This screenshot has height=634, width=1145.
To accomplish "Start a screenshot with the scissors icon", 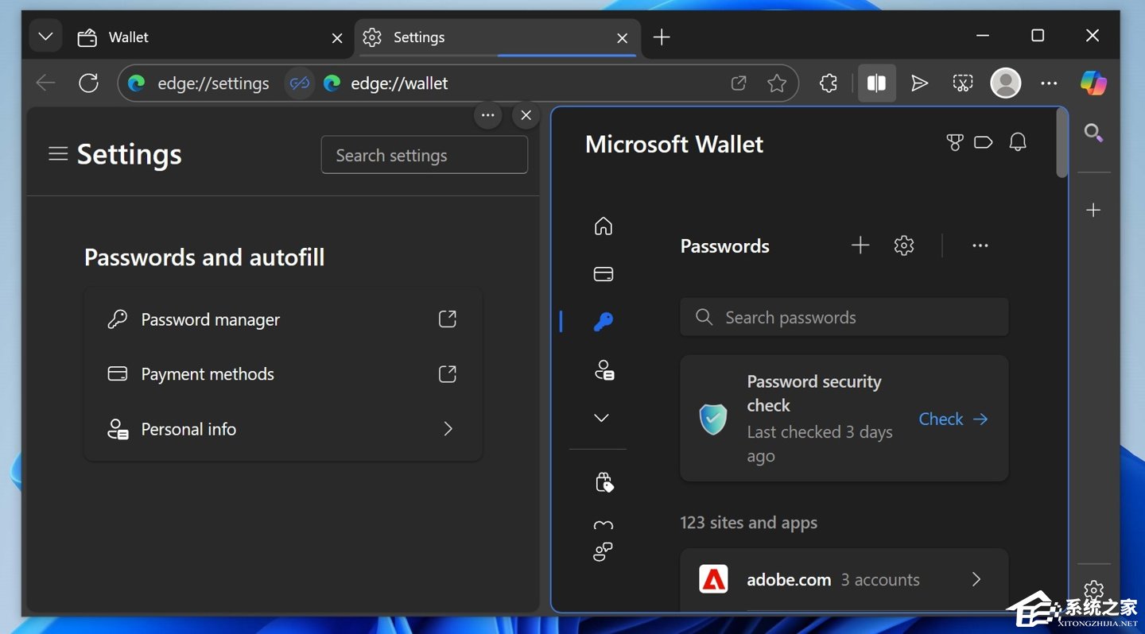I will coord(963,83).
